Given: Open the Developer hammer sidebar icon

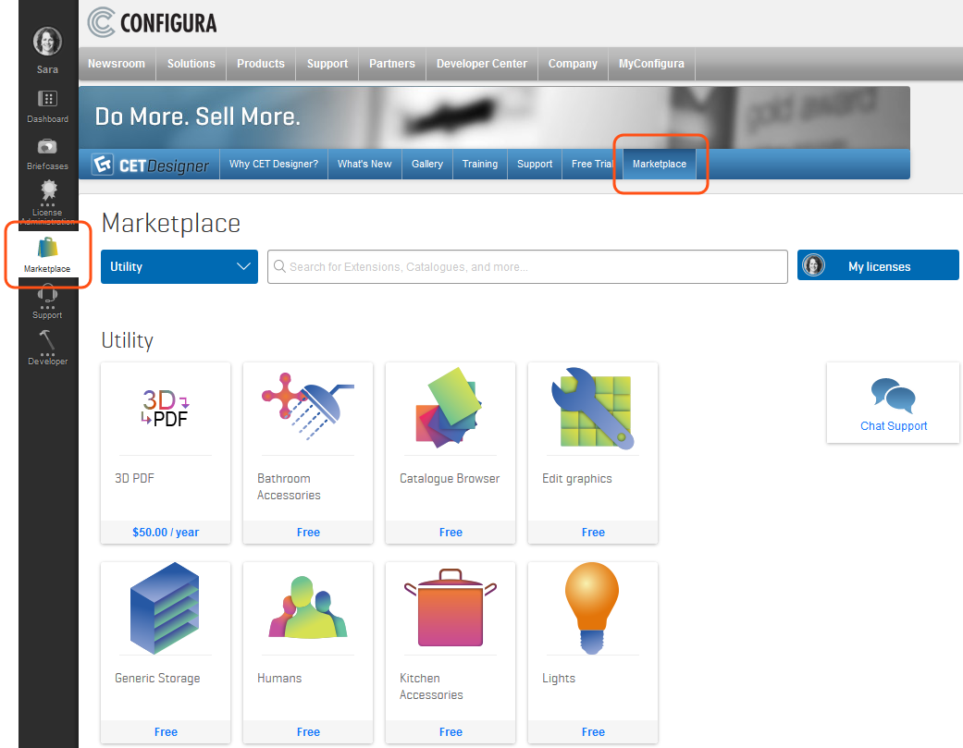Looking at the screenshot, I should pos(47,341).
